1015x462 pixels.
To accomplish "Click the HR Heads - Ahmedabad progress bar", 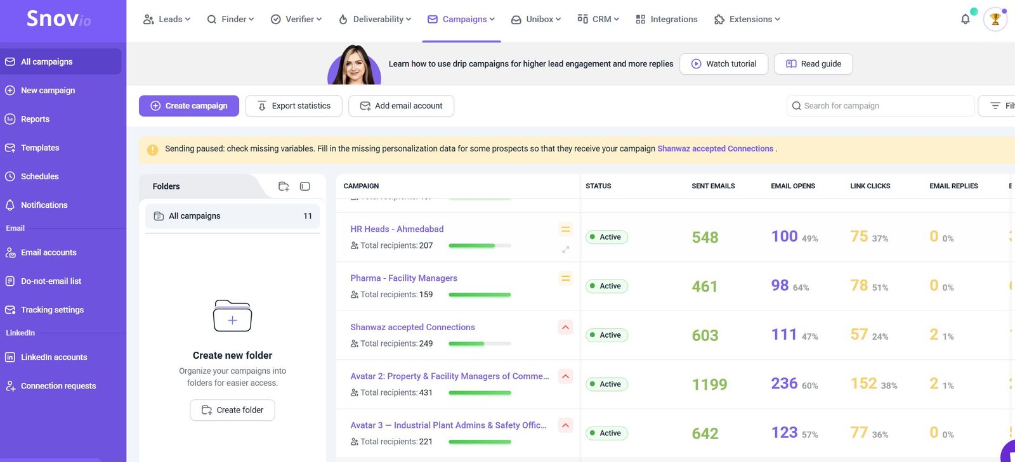I will (480, 246).
